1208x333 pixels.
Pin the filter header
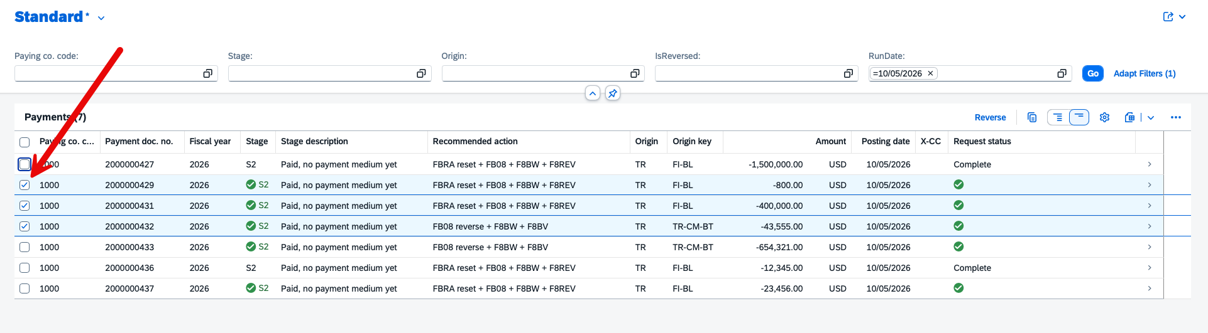(x=613, y=93)
